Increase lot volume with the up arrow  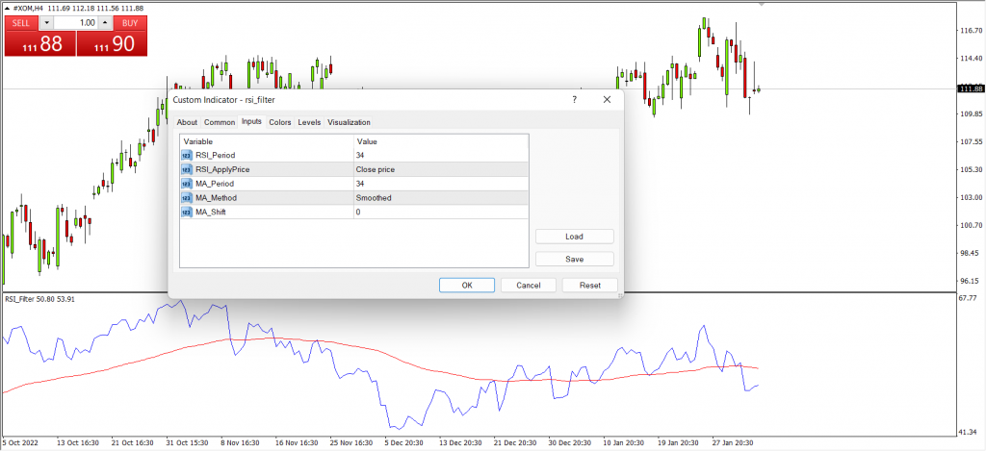[105, 23]
